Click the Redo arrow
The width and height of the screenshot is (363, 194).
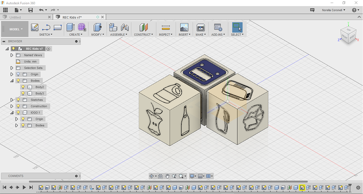click(x=53, y=10)
